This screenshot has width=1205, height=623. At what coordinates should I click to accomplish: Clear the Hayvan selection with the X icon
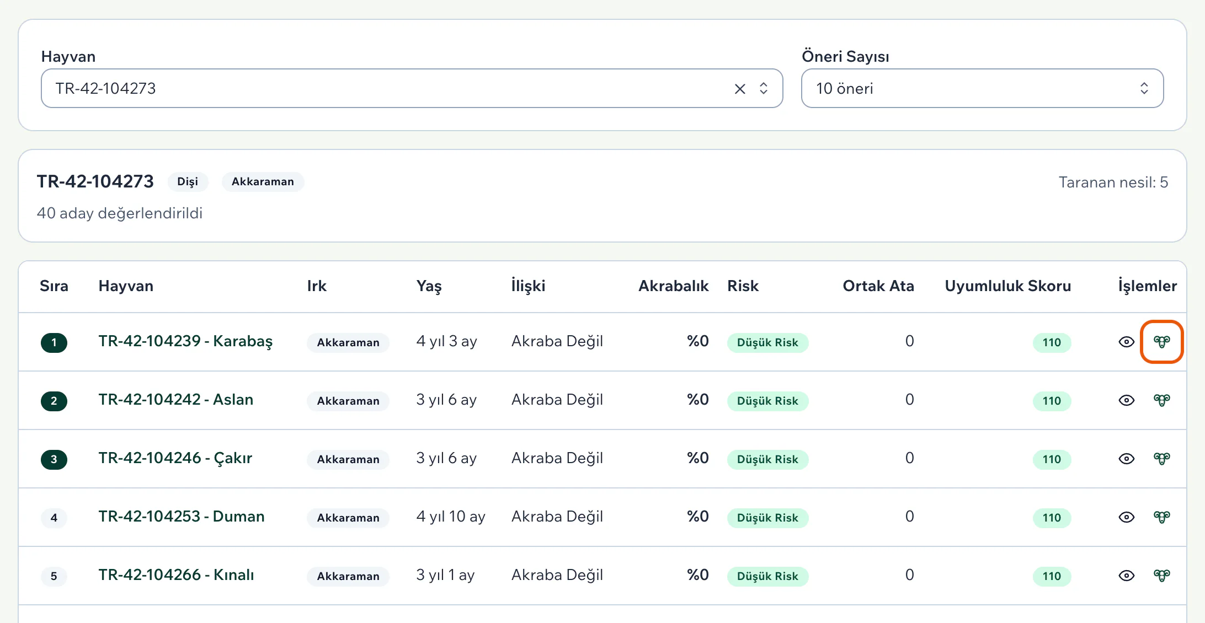point(740,89)
